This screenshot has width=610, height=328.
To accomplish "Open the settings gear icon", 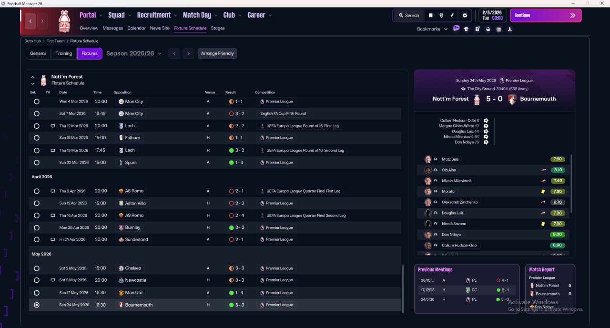I will tap(465, 15).
